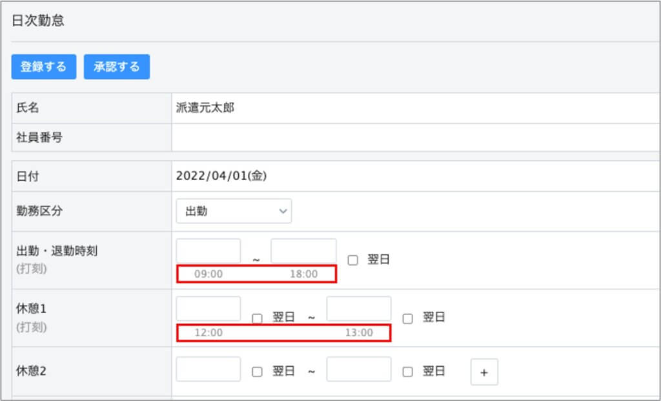Open the 勤務区分 dropdown showing 出勤
The image size is (661, 401).
234,211
